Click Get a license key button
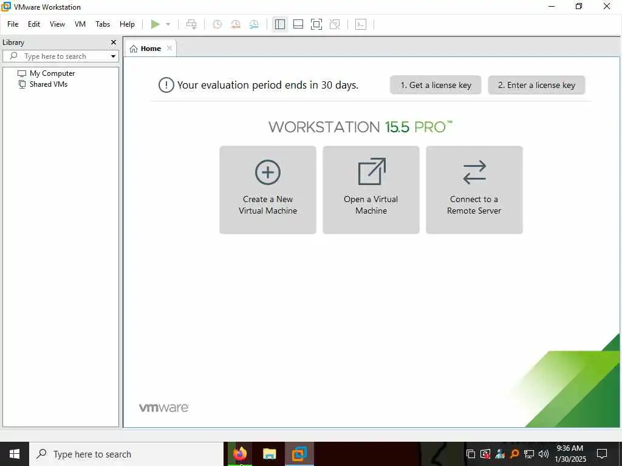 tap(436, 85)
